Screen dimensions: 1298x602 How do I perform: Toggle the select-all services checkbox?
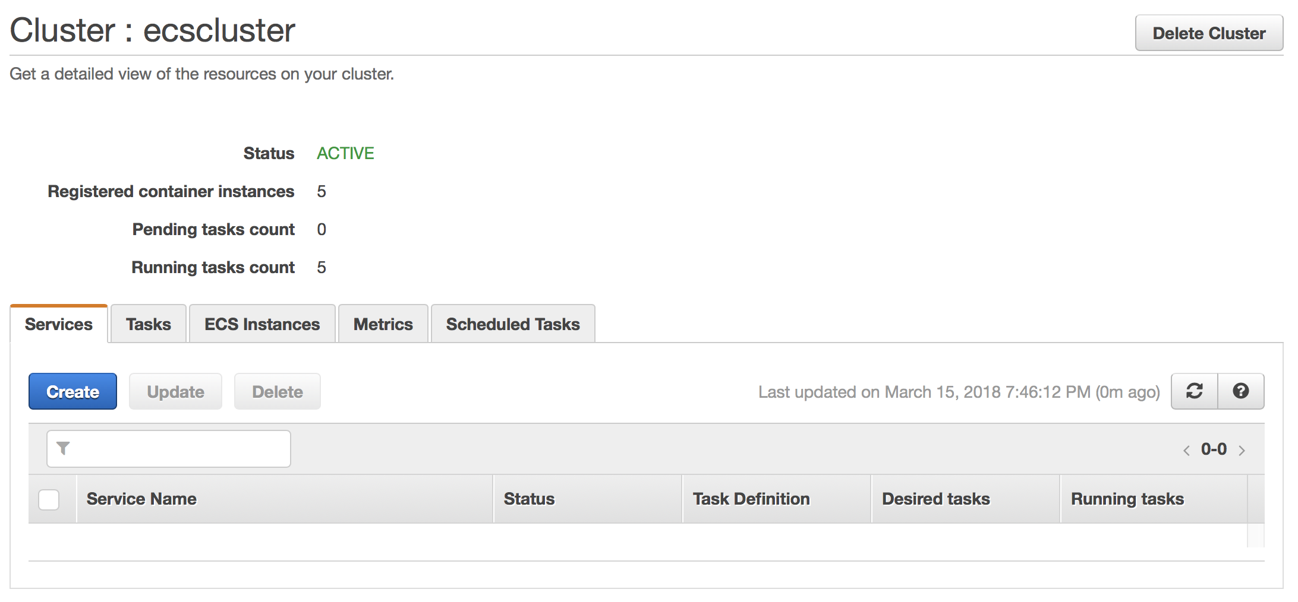(49, 499)
